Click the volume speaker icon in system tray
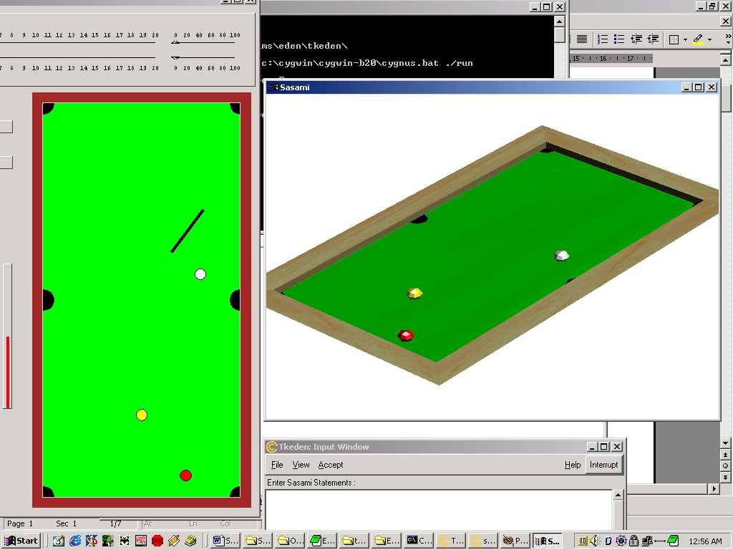This screenshot has width=733, height=550. [594, 541]
